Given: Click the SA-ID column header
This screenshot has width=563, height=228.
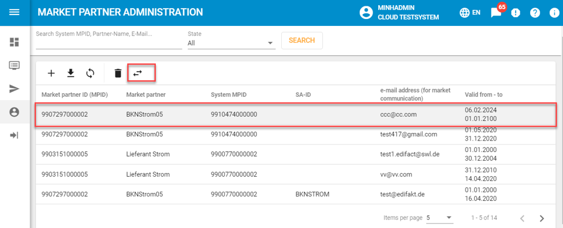Looking at the screenshot, I should point(303,95).
